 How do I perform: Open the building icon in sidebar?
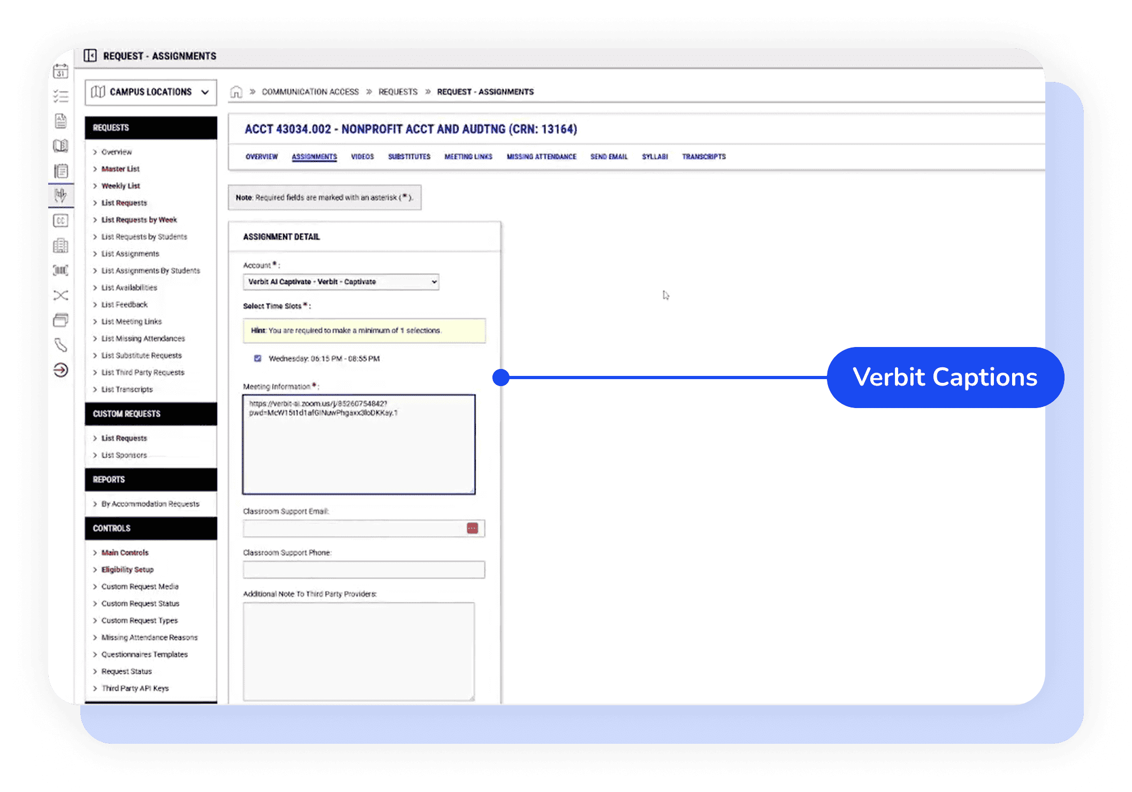pos(61,246)
